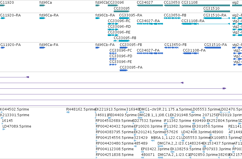Image resolution: width=242 pixels, height=159 pixels.
Task: Select the CG33095-RB transcript
Action: [122, 41]
